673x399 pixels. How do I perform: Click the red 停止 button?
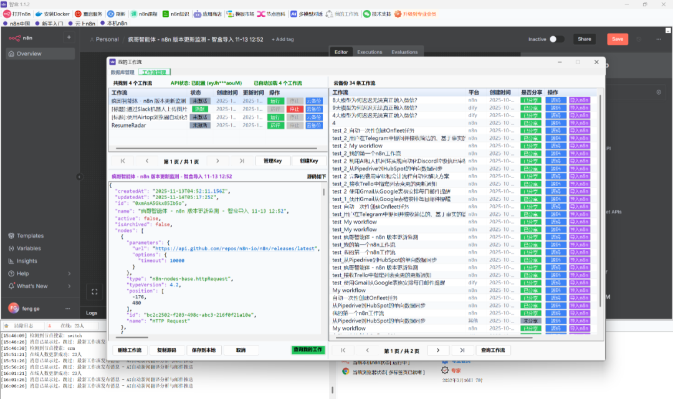pyautogui.click(x=294, y=109)
